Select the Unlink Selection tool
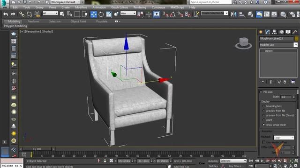The image size is (300, 168). 29,14
